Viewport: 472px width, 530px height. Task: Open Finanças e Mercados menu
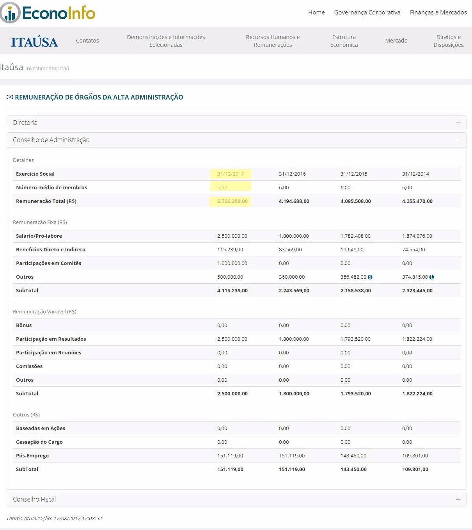pos(438,12)
